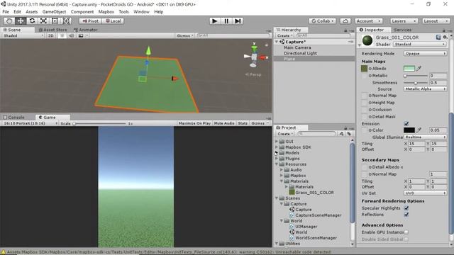Open the Cloud services icon

click(345, 21)
